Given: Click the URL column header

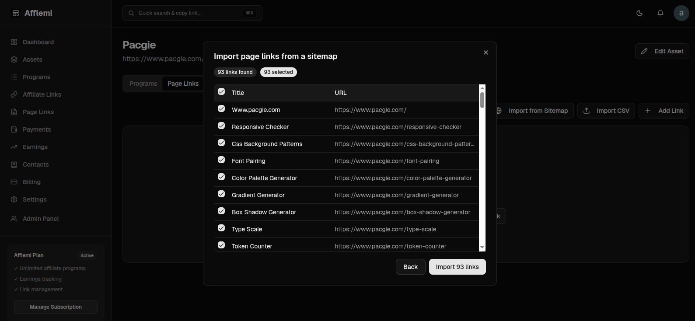Looking at the screenshot, I should (x=341, y=93).
